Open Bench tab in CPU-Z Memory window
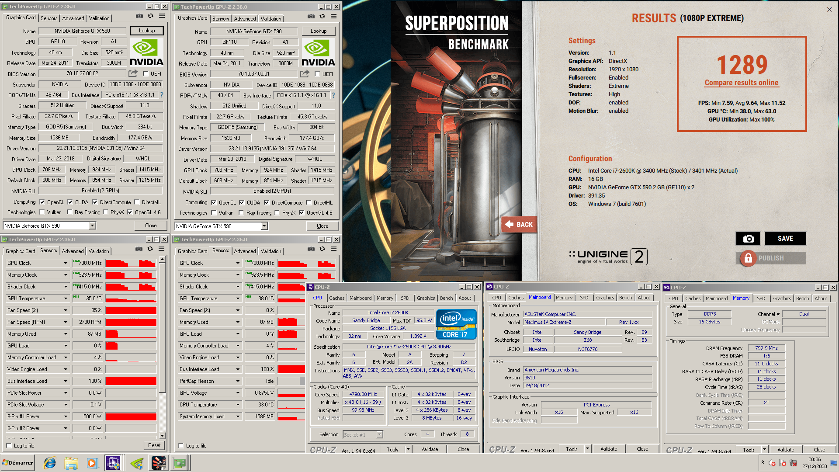 click(802, 298)
